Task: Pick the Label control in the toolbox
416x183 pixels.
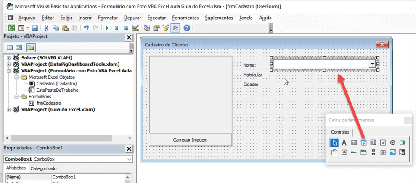Action: [x=344, y=143]
